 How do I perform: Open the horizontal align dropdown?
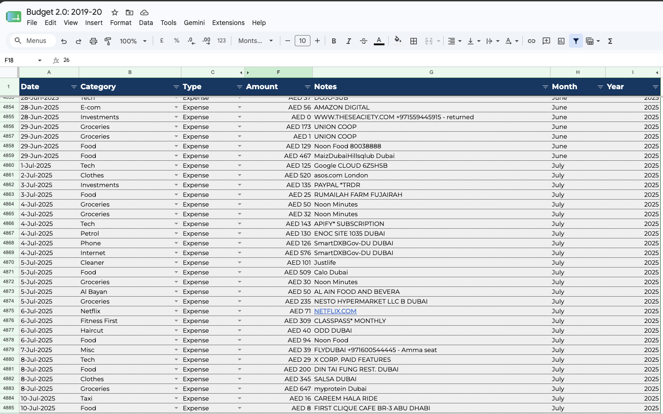click(454, 41)
